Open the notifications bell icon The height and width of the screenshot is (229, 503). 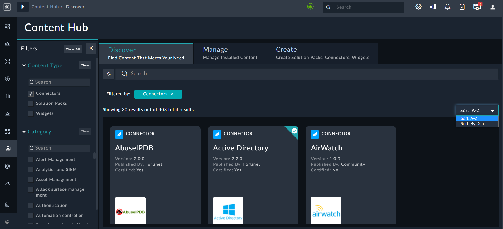447,7
